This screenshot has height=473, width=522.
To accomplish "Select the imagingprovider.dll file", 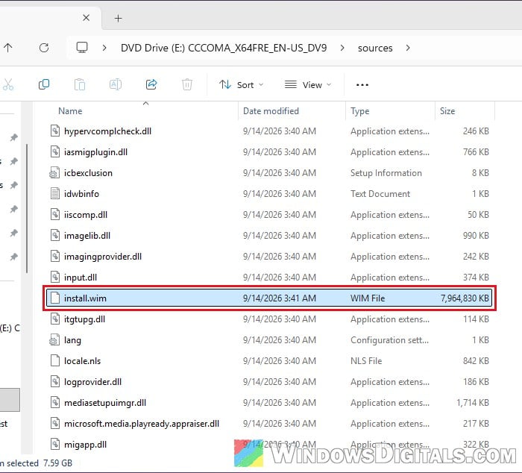I will (x=270, y=257).
